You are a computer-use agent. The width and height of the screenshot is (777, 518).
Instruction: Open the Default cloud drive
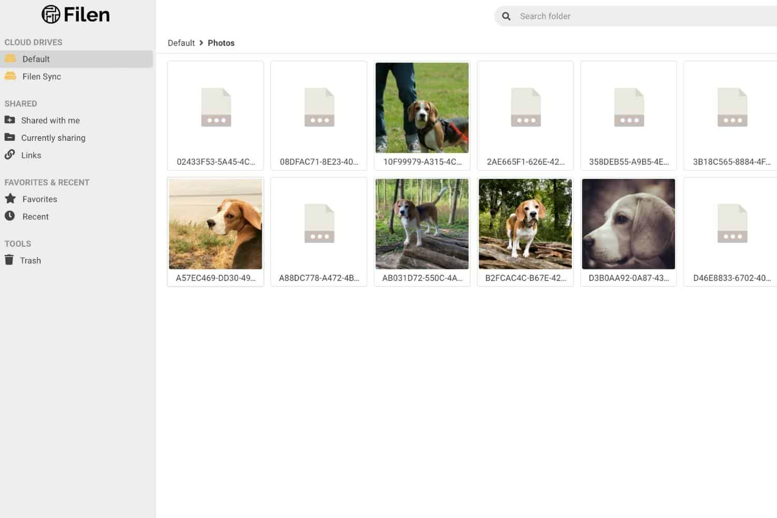pyautogui.click(x=77, y=59)
